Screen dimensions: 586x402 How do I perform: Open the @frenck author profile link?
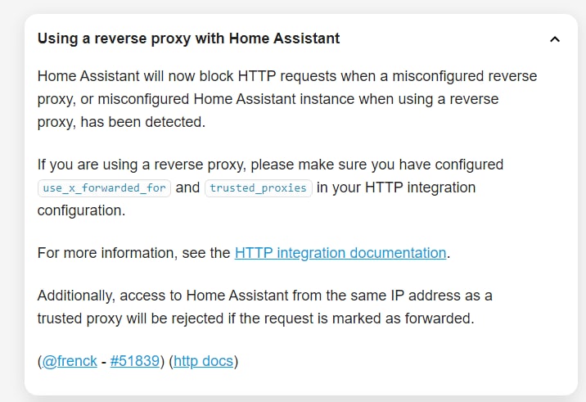tap(70, 361)
